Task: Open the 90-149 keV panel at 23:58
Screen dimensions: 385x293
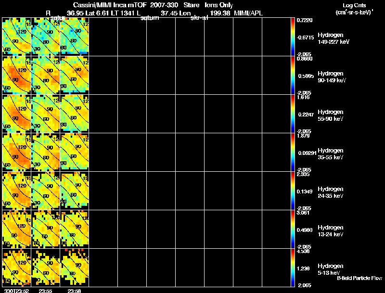Action: click(75, 75)
